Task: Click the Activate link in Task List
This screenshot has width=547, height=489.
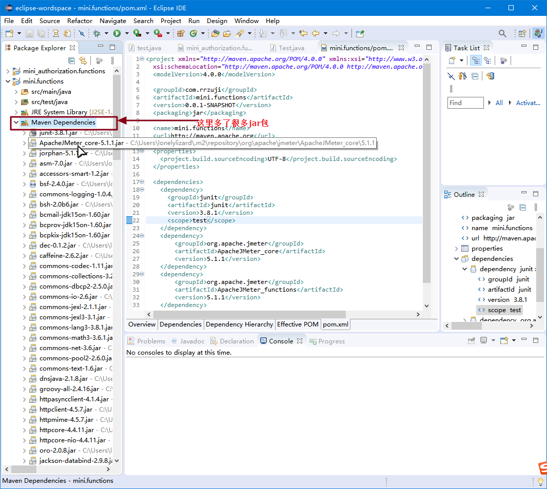Action: [528, 103]
